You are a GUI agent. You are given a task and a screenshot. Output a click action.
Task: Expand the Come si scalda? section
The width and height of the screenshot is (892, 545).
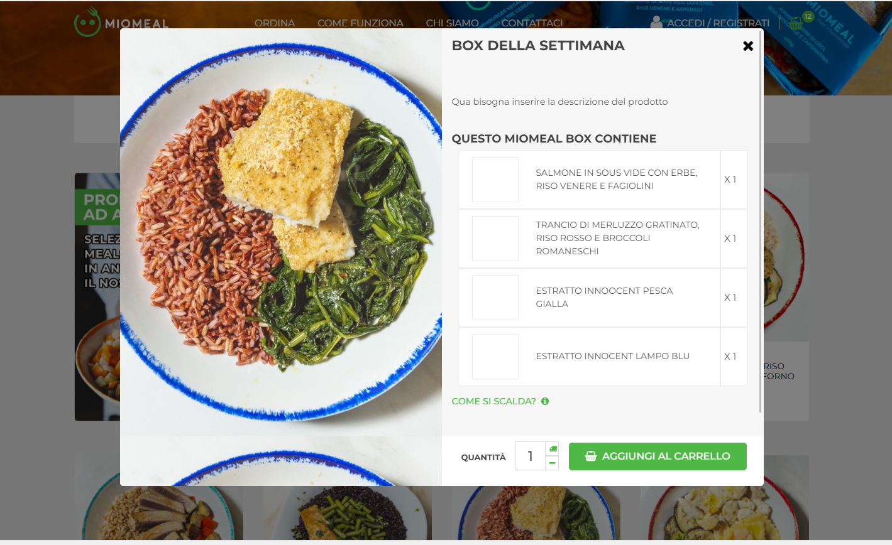pyautogui.click(x=493, y=401)
